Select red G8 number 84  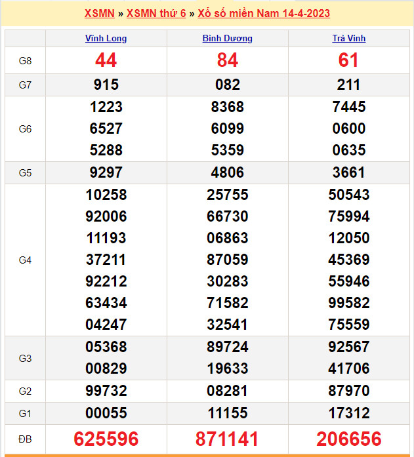(x=227, y=60)
